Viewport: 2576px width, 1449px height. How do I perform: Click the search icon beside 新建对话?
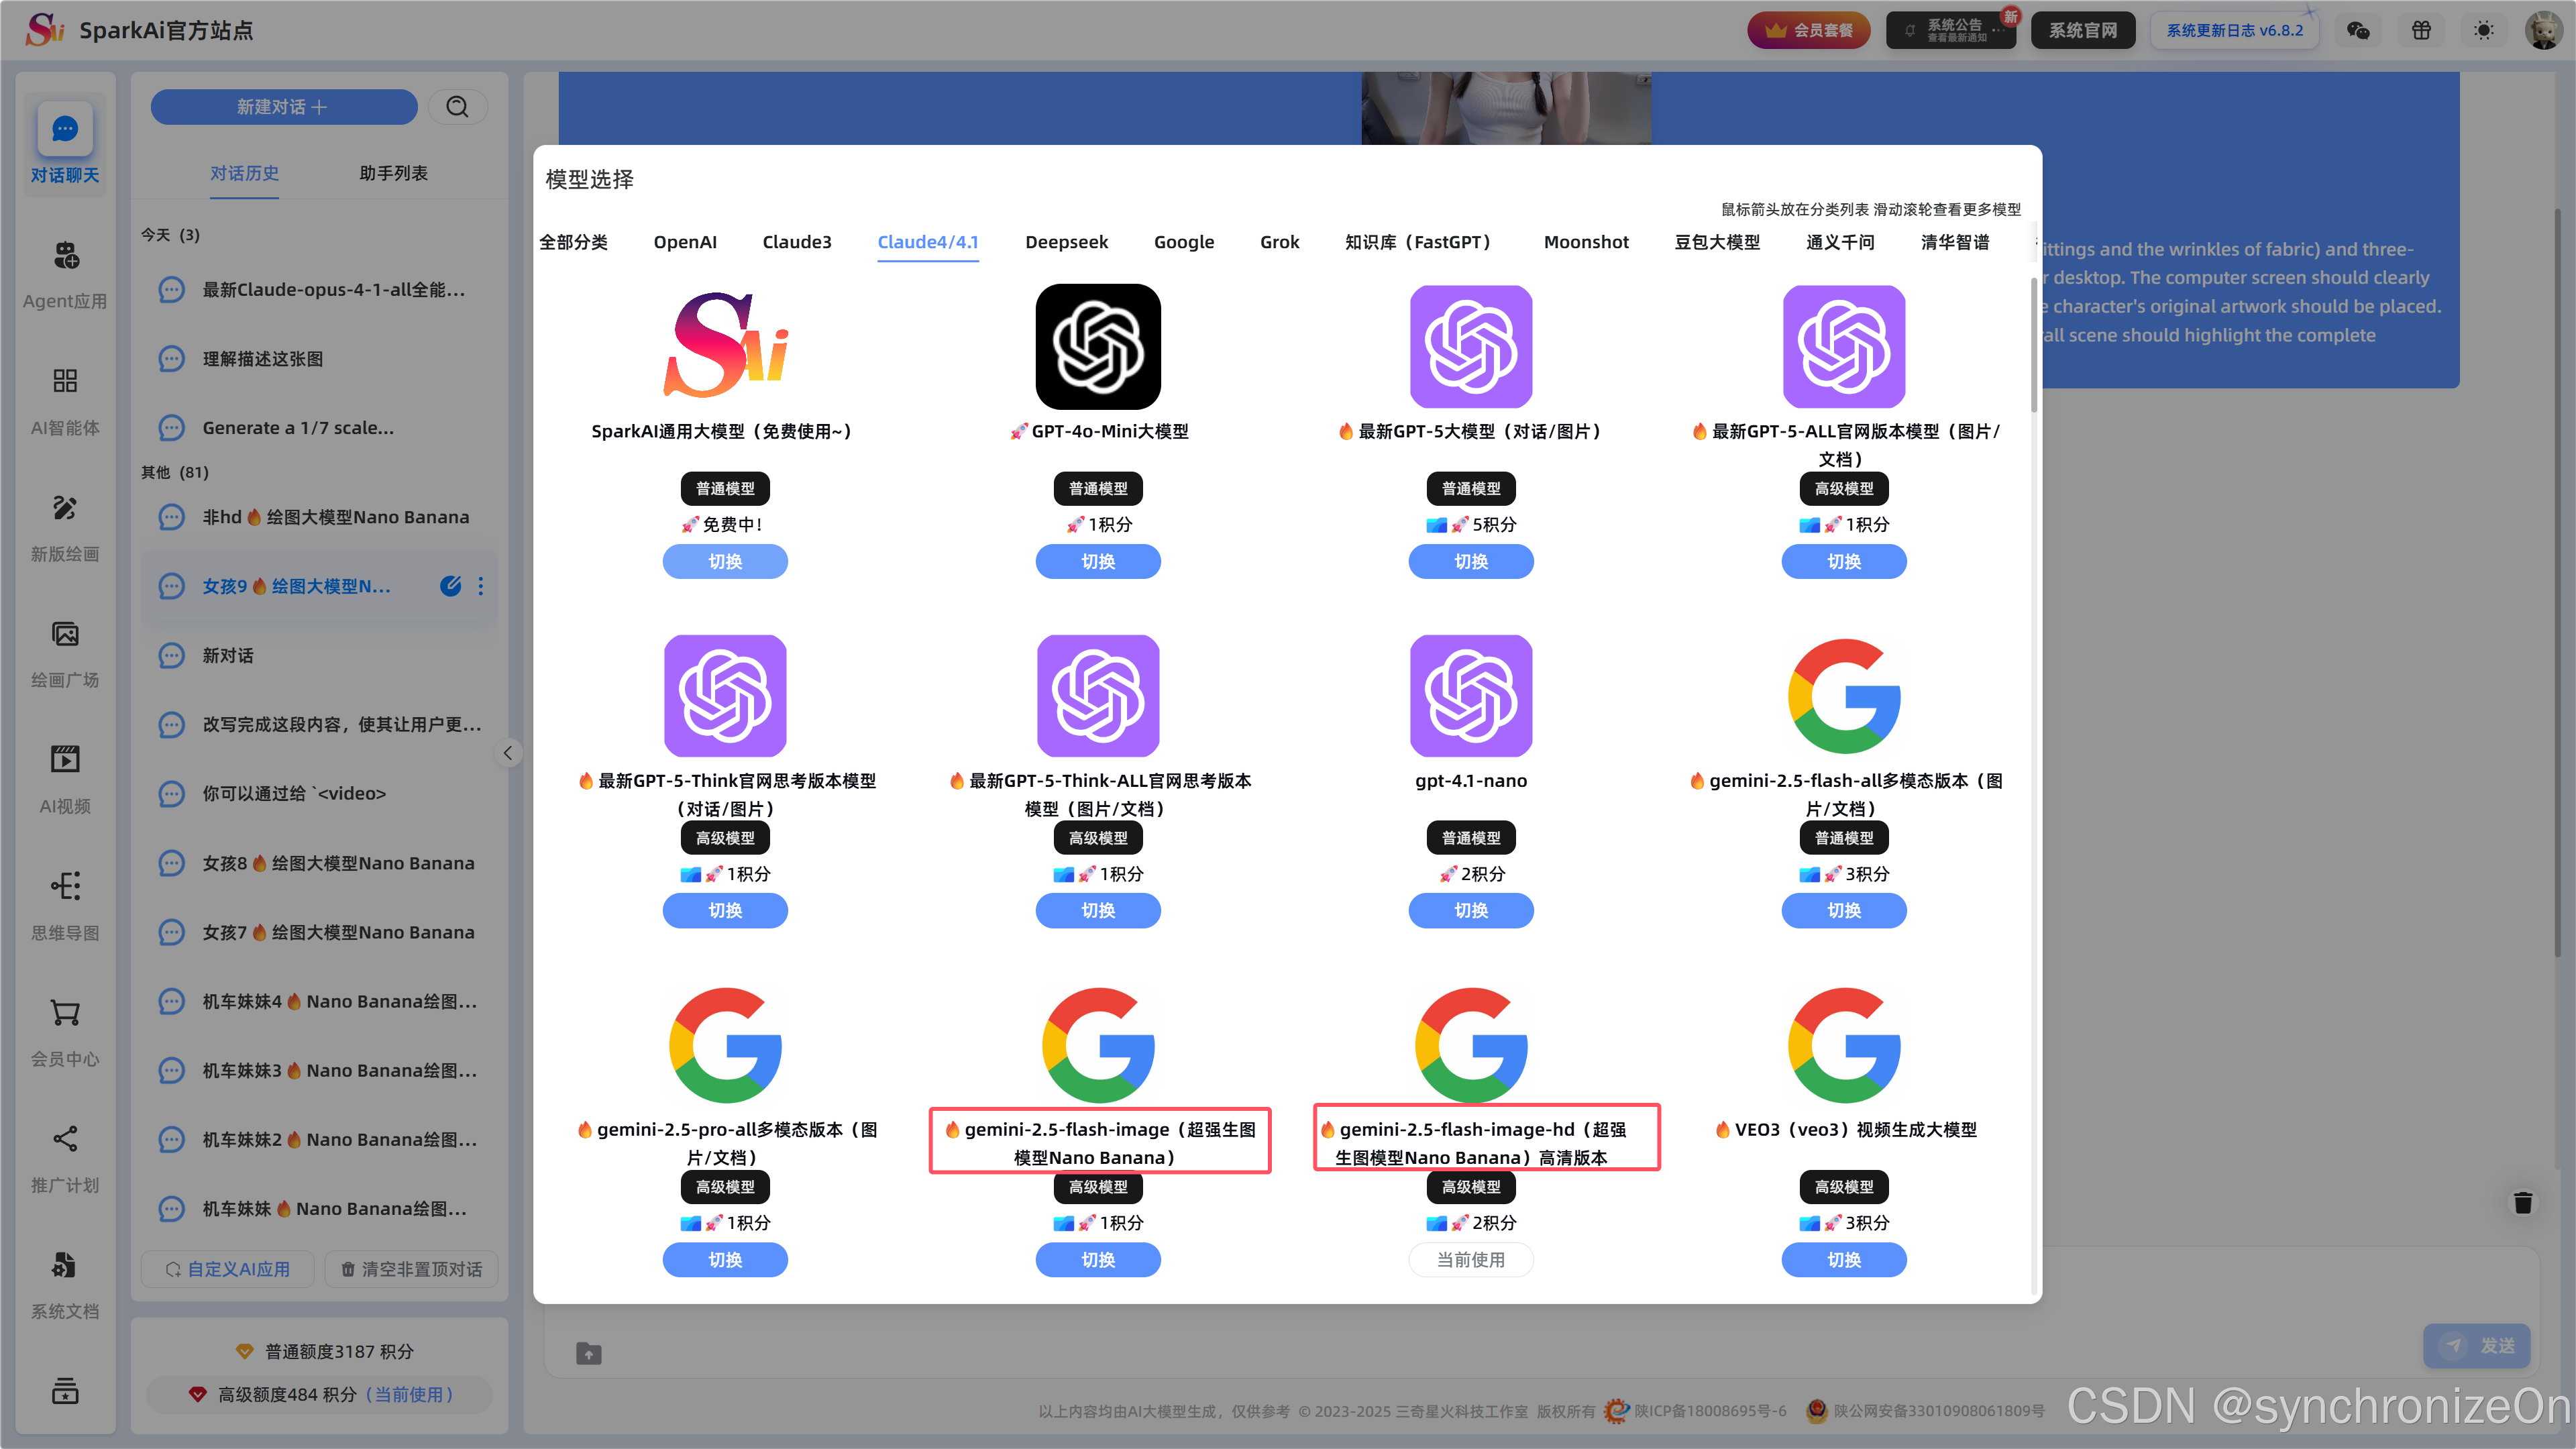tap(458, 107)
